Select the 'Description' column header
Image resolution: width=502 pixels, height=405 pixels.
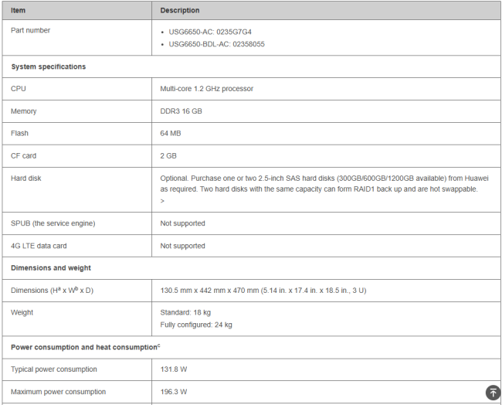pyautogui.click(x=179, y=11)
